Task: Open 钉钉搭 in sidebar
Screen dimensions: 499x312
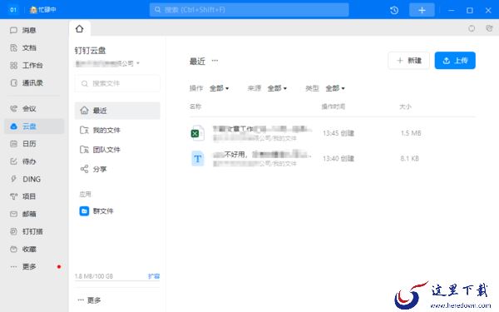Action: [32, 231]
